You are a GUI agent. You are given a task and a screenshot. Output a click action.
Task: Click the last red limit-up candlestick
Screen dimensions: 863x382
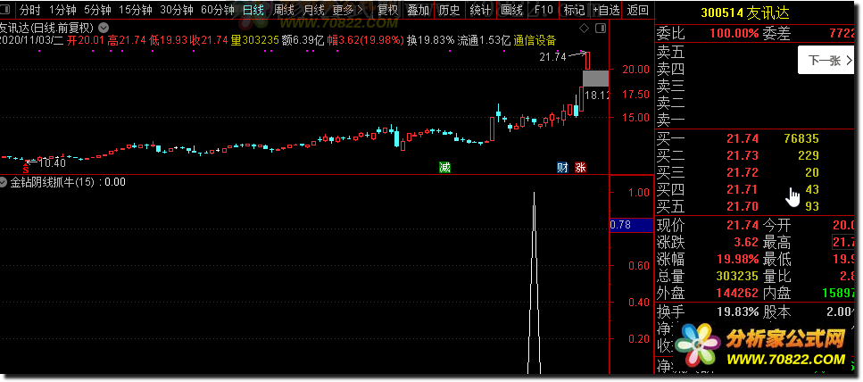588,61
